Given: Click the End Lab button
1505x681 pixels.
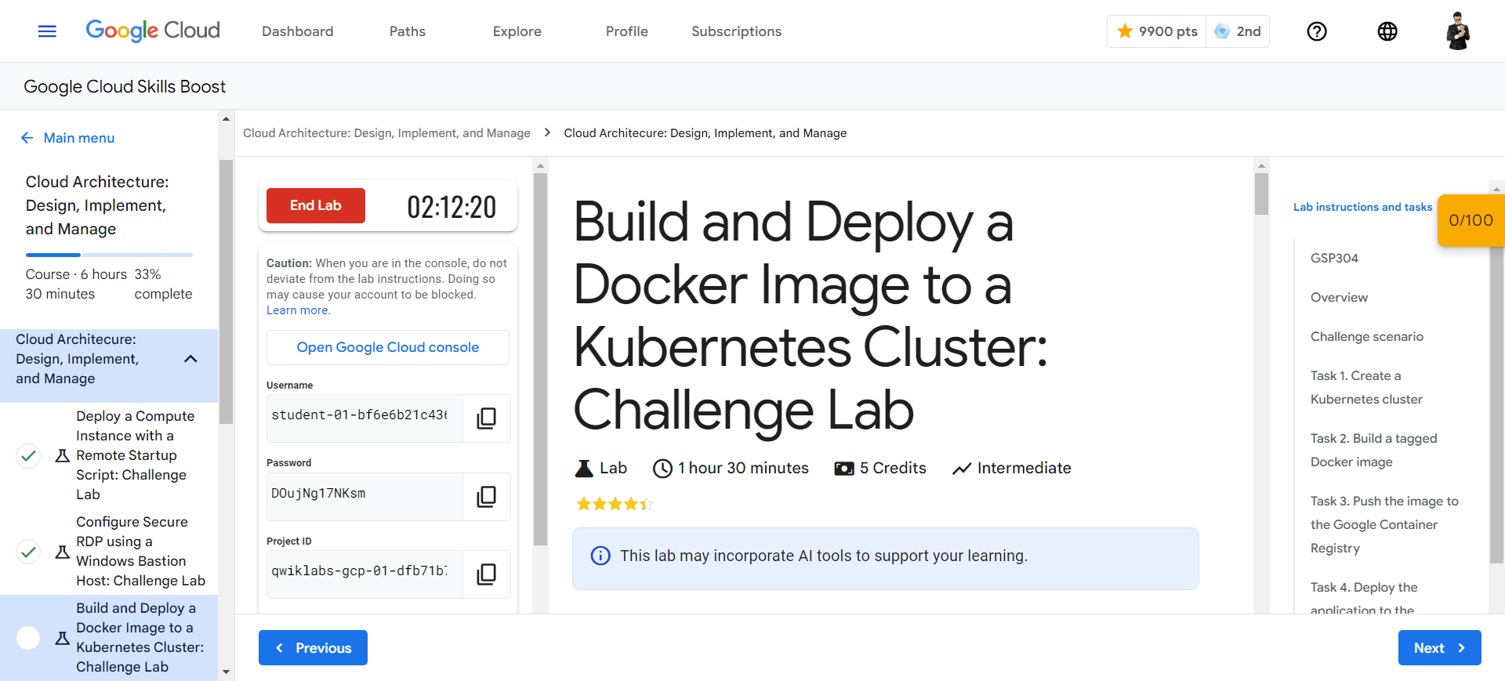Looking at the screenshot, I should click(316, 205).
